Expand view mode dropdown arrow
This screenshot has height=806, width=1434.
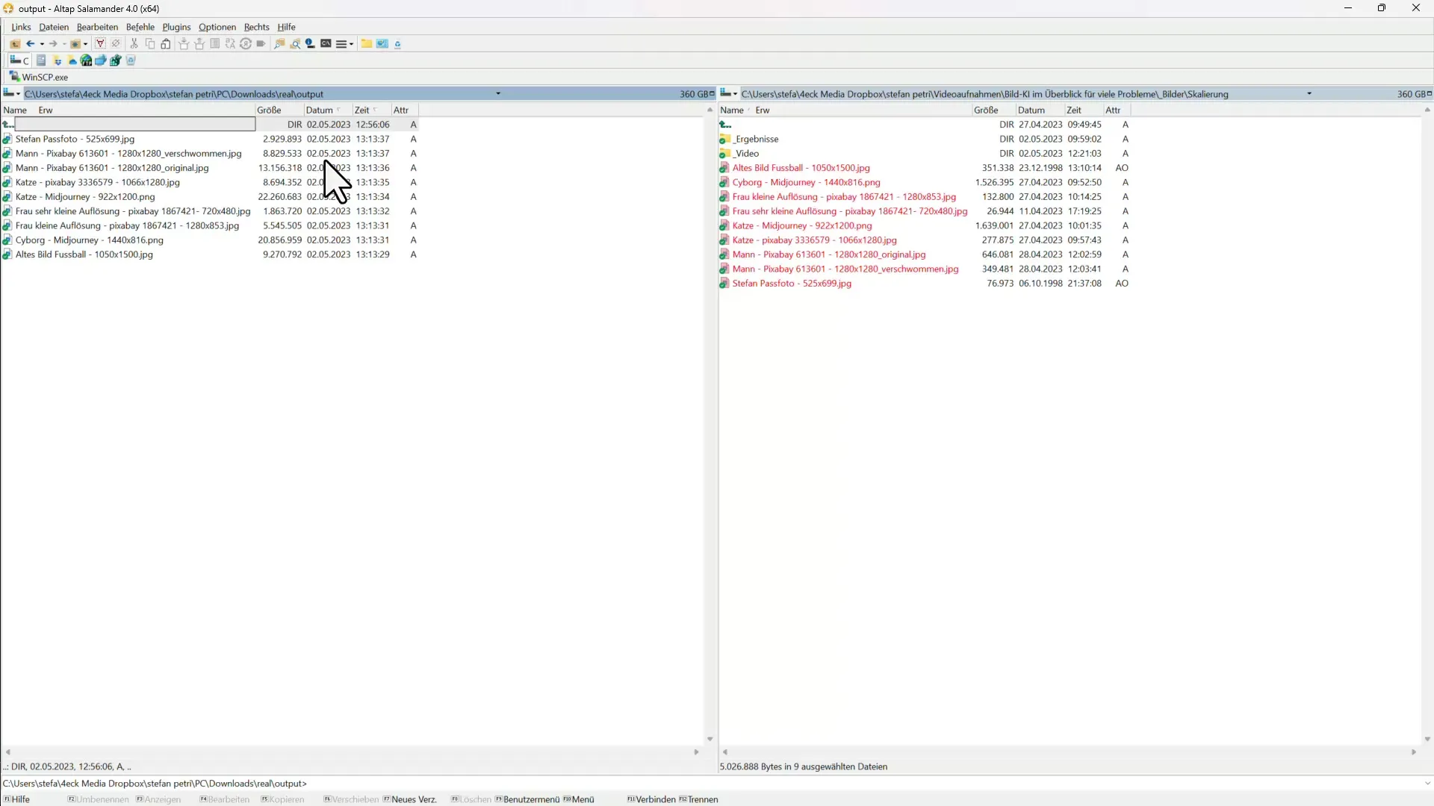pos(351,44)
